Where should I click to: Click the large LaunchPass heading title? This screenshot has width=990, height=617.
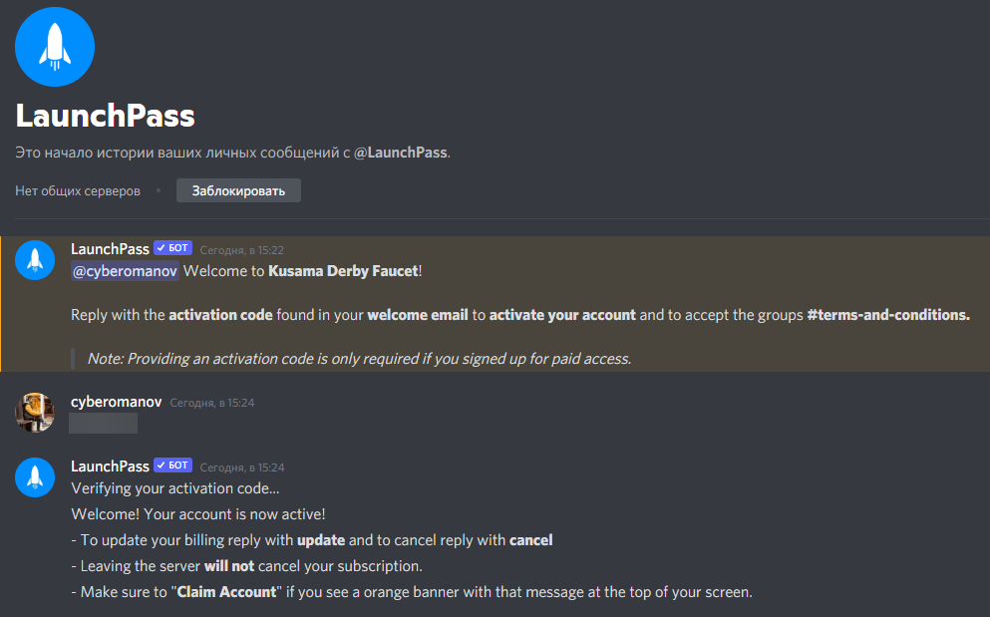105,116
